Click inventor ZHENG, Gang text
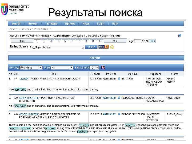The height and width of the screenshot is (144, 192). [x=174, y=114]
